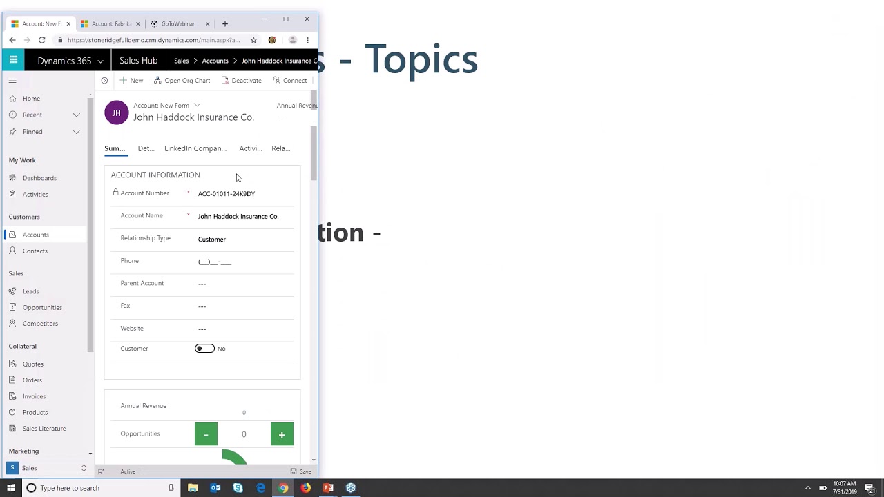This screenshot has height=497, width=884.
Task: Open Activities in the sidebar
Action: [35, 195]
